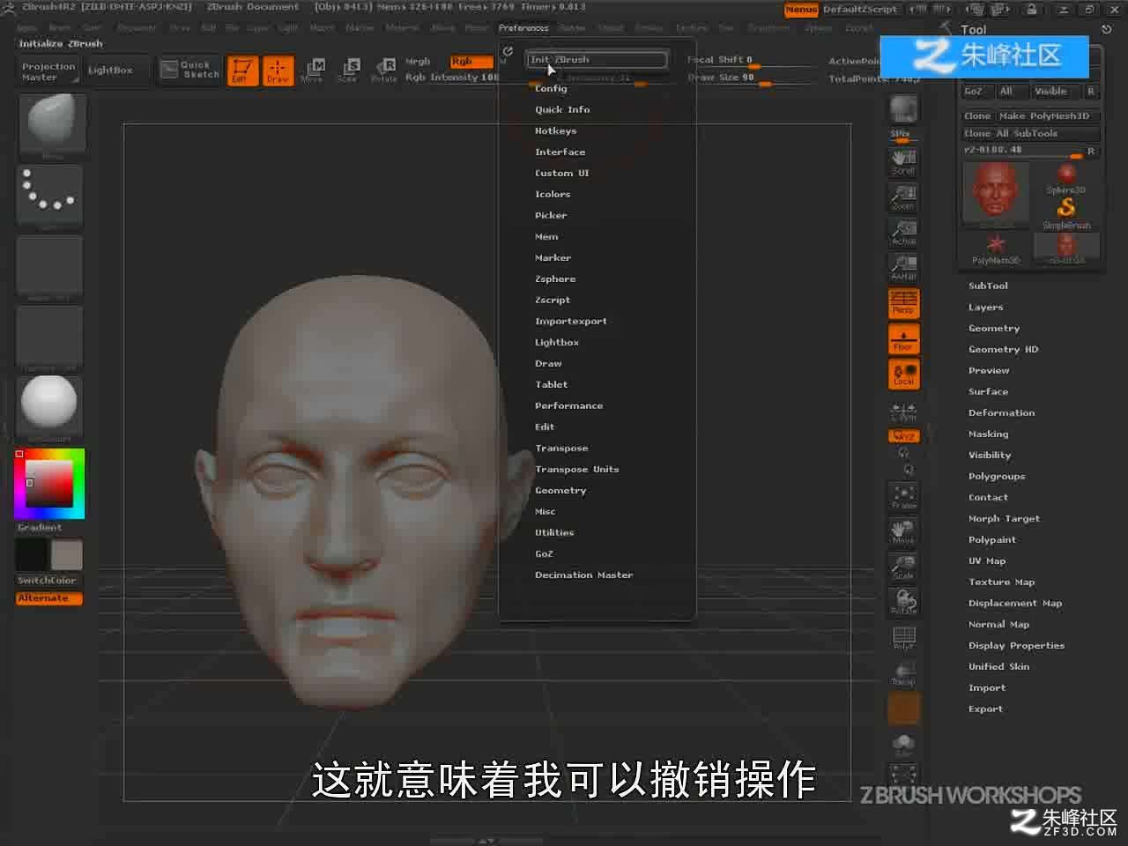Expand Decimation Master preferences
1128x846 pixels.
click(583, 575)
